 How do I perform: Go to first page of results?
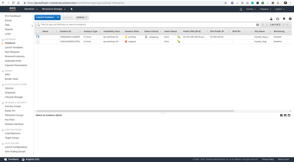(263, 25)
